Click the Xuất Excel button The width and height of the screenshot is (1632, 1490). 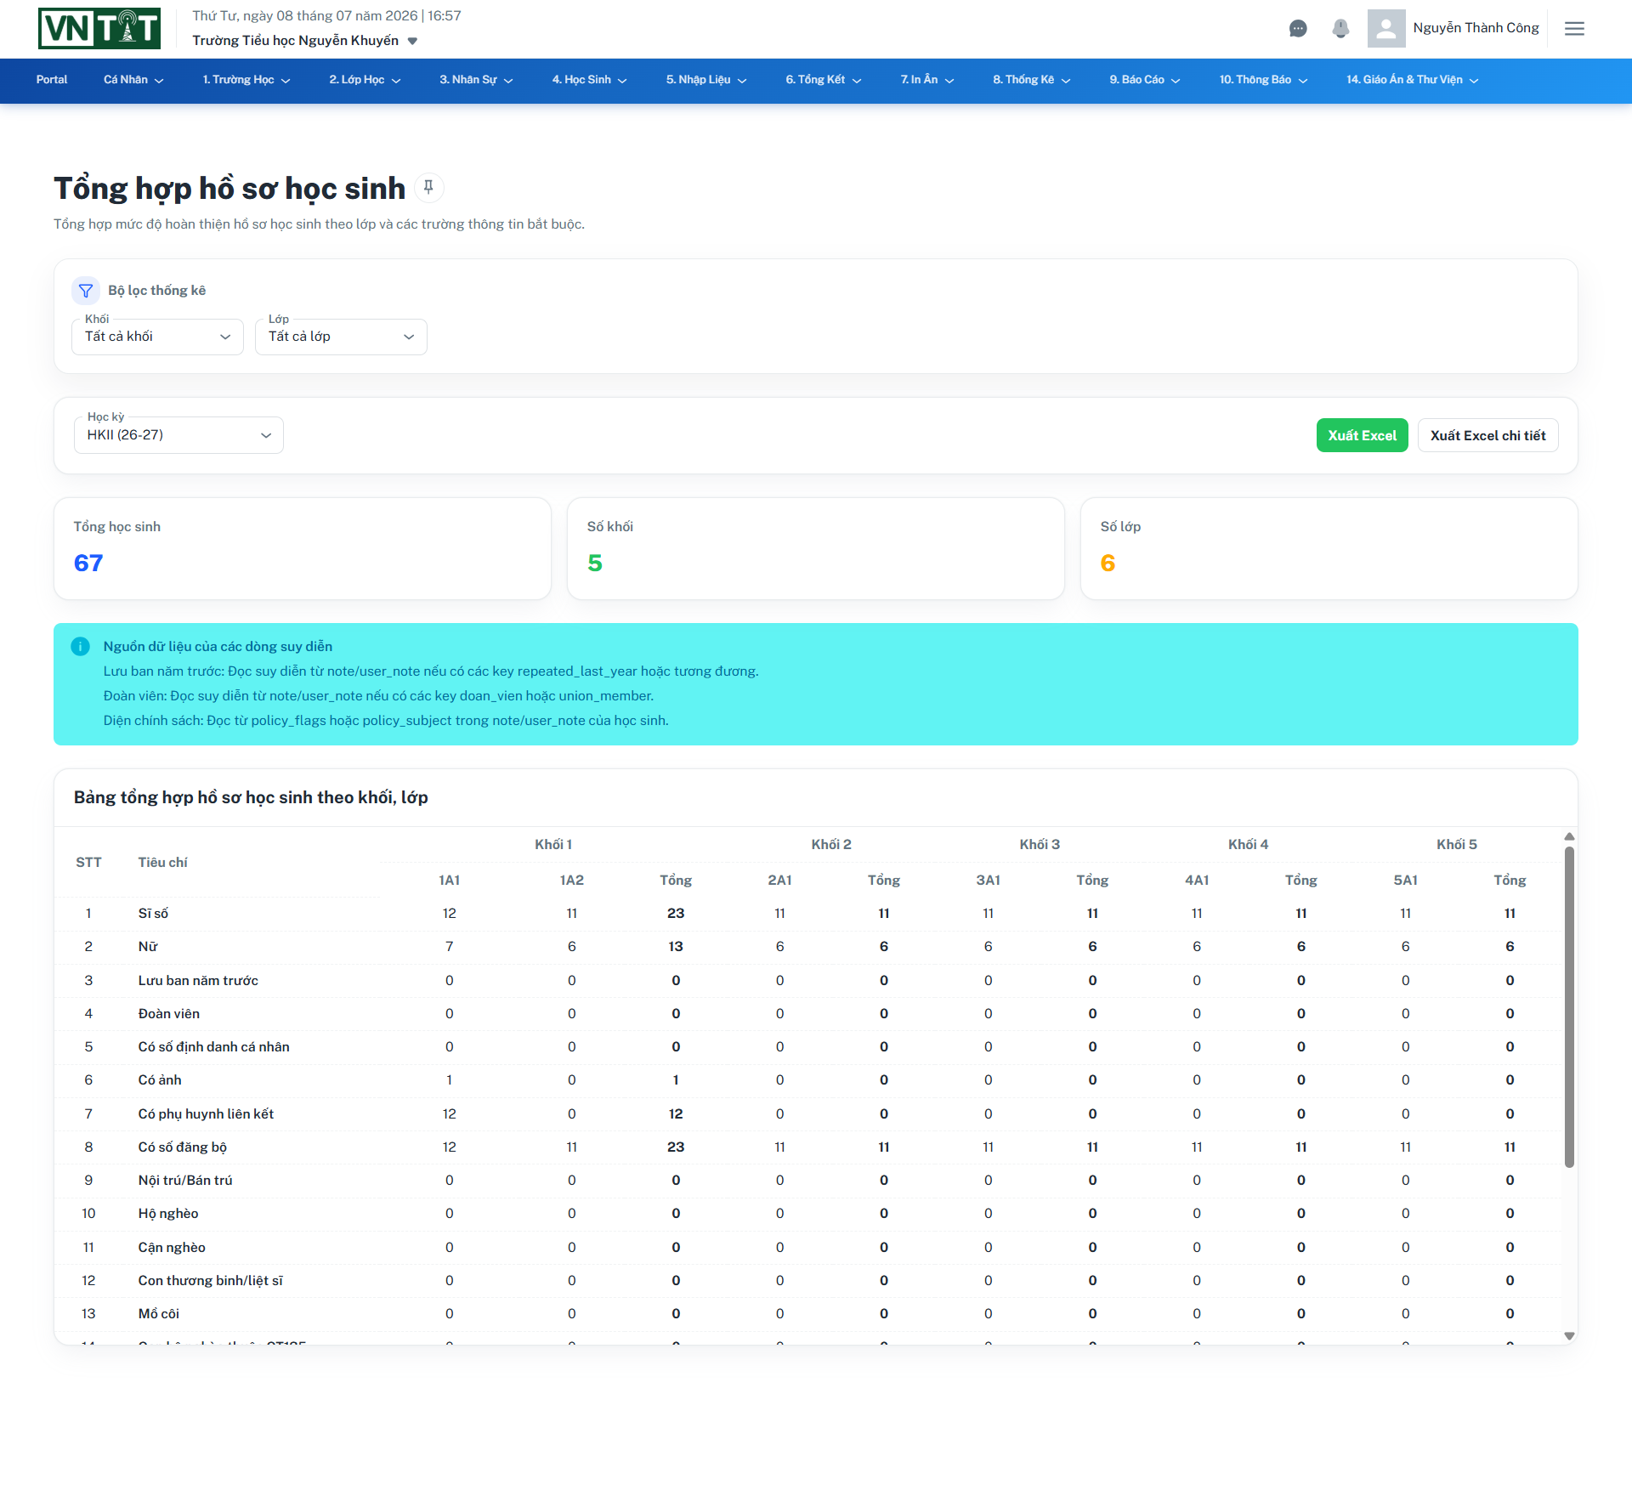tap(1362, 435)
